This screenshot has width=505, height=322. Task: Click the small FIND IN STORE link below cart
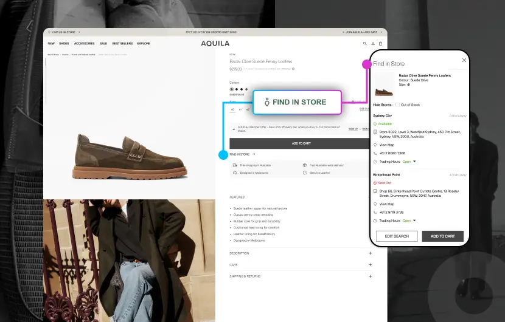tap(240, 154)
